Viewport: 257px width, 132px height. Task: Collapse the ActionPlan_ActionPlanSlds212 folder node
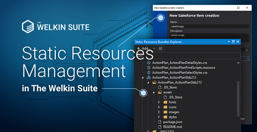pos(148,82)
